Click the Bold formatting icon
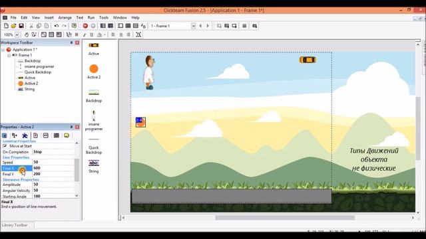 pos(77,35)
